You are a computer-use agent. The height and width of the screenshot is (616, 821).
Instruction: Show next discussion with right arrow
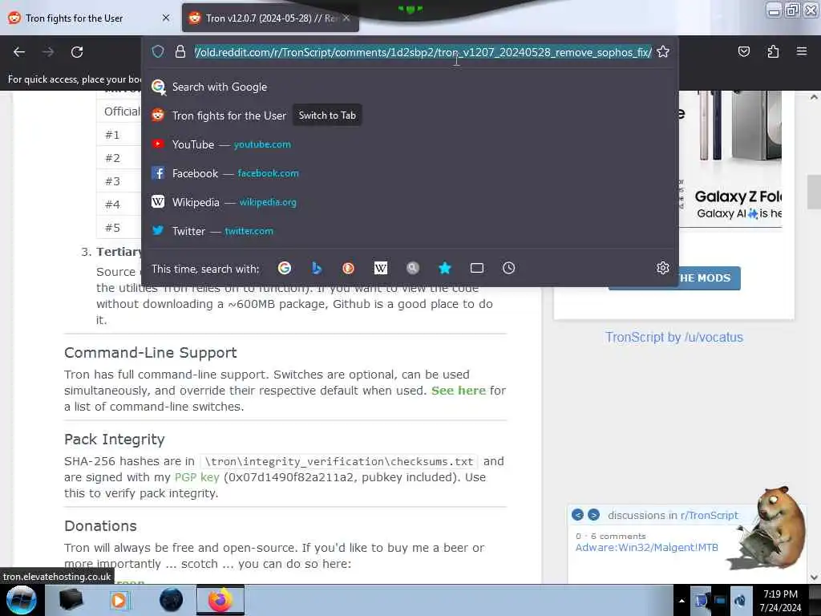(593, 515)
